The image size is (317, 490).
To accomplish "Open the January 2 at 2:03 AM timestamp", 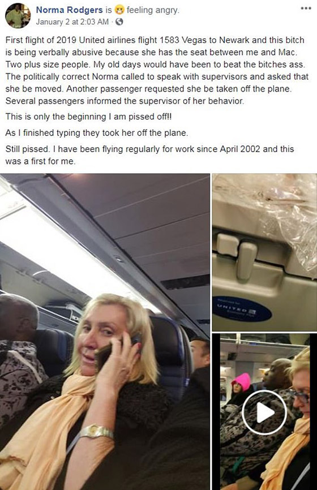I will coord(72,22).
